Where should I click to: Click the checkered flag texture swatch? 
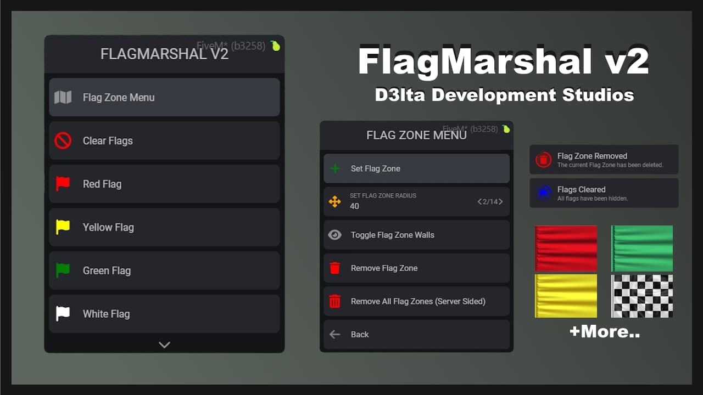click(641, 296)
